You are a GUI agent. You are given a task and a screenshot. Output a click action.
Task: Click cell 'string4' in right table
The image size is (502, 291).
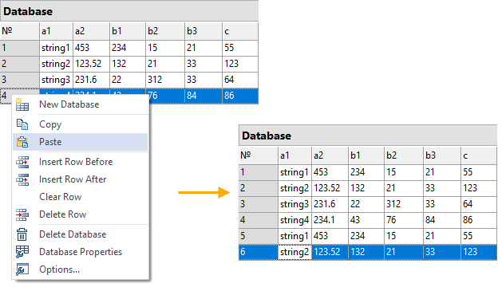pos(294,220)
